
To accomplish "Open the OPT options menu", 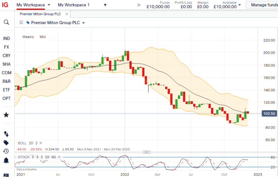I will [x=6, y=98].
